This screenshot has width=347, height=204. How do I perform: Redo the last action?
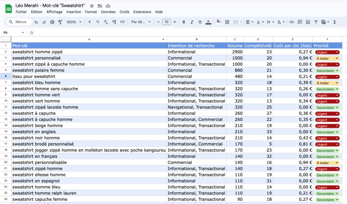tap(44, 22)
